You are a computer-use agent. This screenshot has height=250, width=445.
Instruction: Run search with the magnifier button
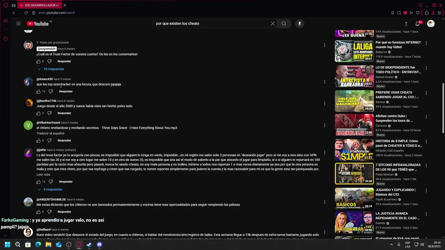click(x=284, y=24)
